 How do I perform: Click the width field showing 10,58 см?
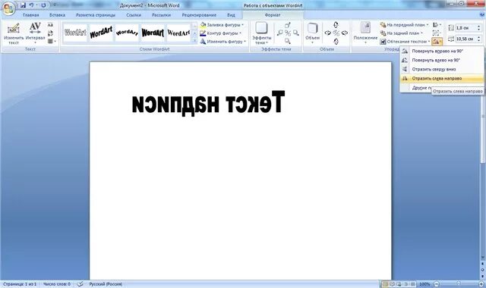tap(465, 39)
